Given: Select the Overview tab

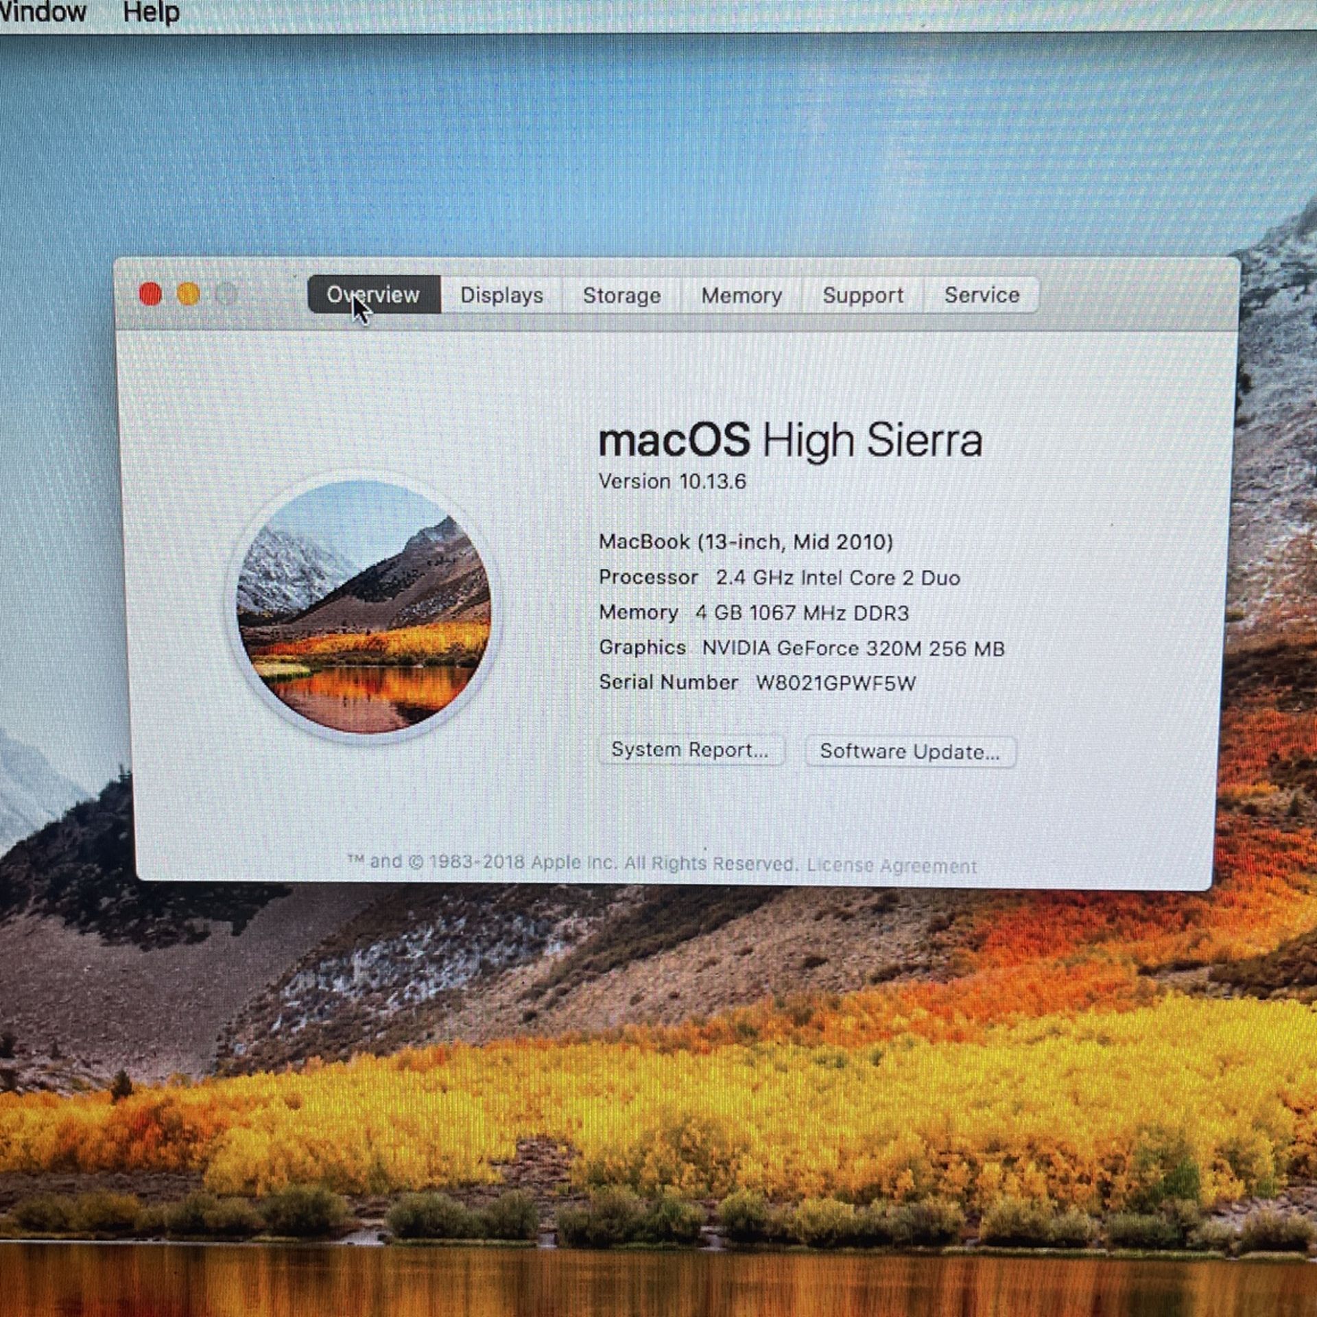Looking at the screenshot, I should pyautogui.click(x=374, y=294).
